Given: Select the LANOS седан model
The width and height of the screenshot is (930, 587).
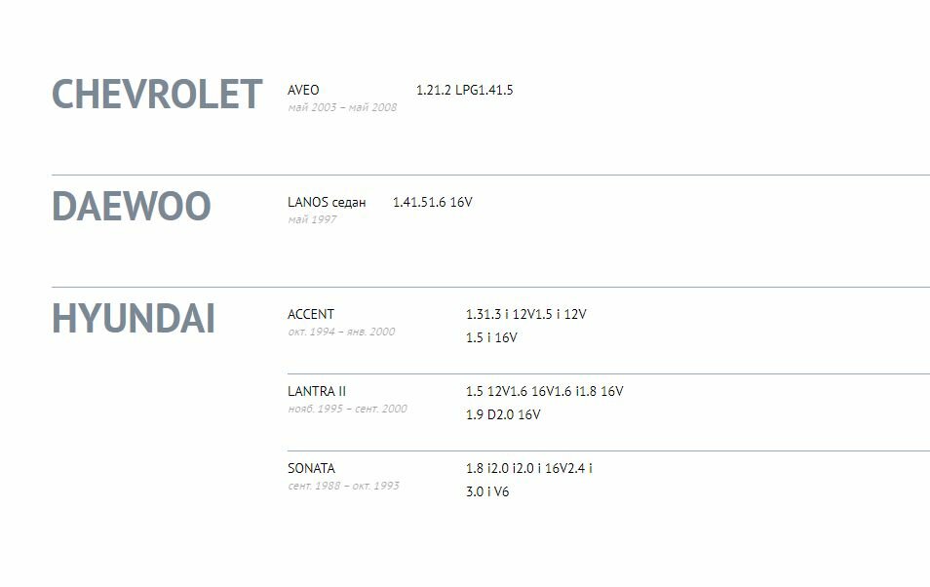Looking at the screenshot, I should [x=327, y=203].
